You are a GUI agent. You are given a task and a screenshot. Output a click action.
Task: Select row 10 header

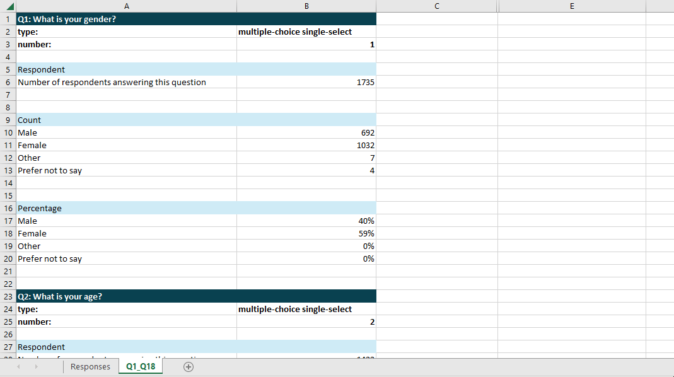click(8, 132)
